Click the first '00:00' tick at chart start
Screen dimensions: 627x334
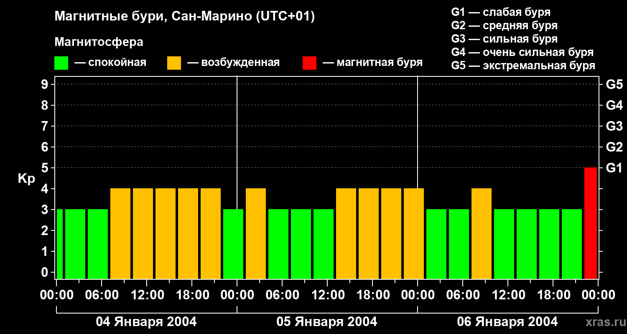point(56,295)
